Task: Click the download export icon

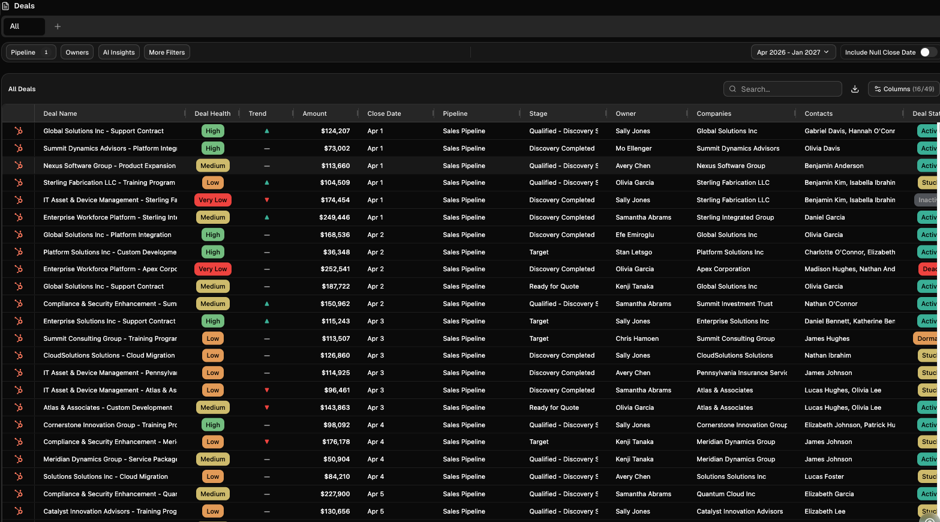Action: click(855, 89)
